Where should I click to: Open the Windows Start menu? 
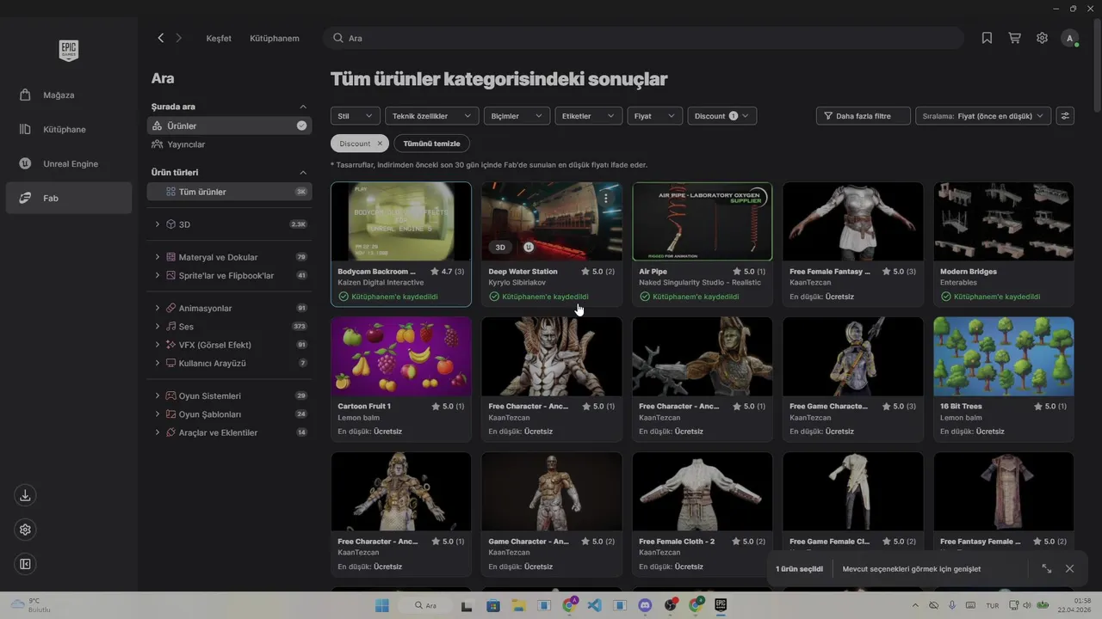[381, 605]
